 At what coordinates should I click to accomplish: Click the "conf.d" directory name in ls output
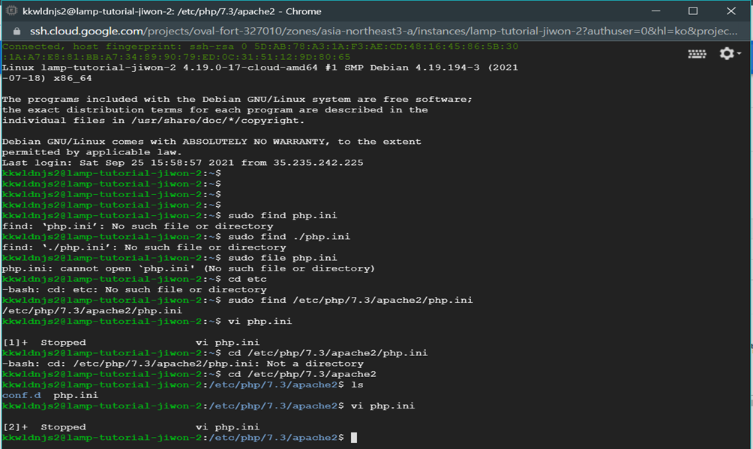22,395
